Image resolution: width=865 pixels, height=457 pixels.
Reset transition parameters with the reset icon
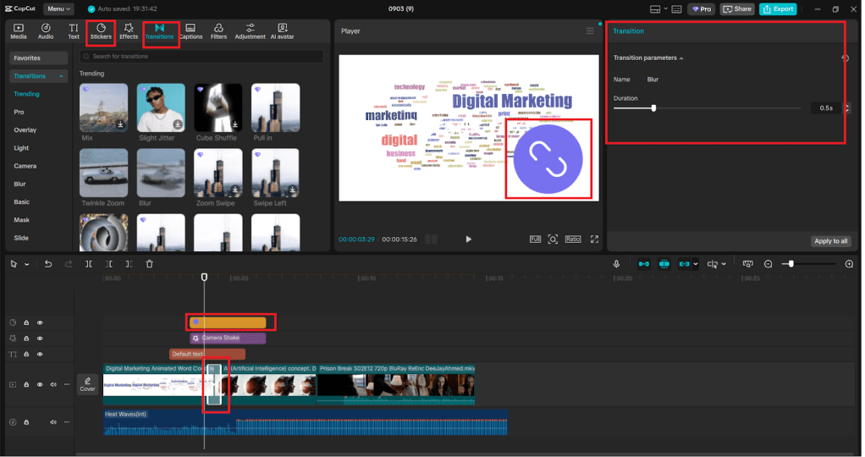844,58
